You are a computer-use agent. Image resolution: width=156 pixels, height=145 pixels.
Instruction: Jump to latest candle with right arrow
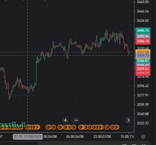(128, 120)
